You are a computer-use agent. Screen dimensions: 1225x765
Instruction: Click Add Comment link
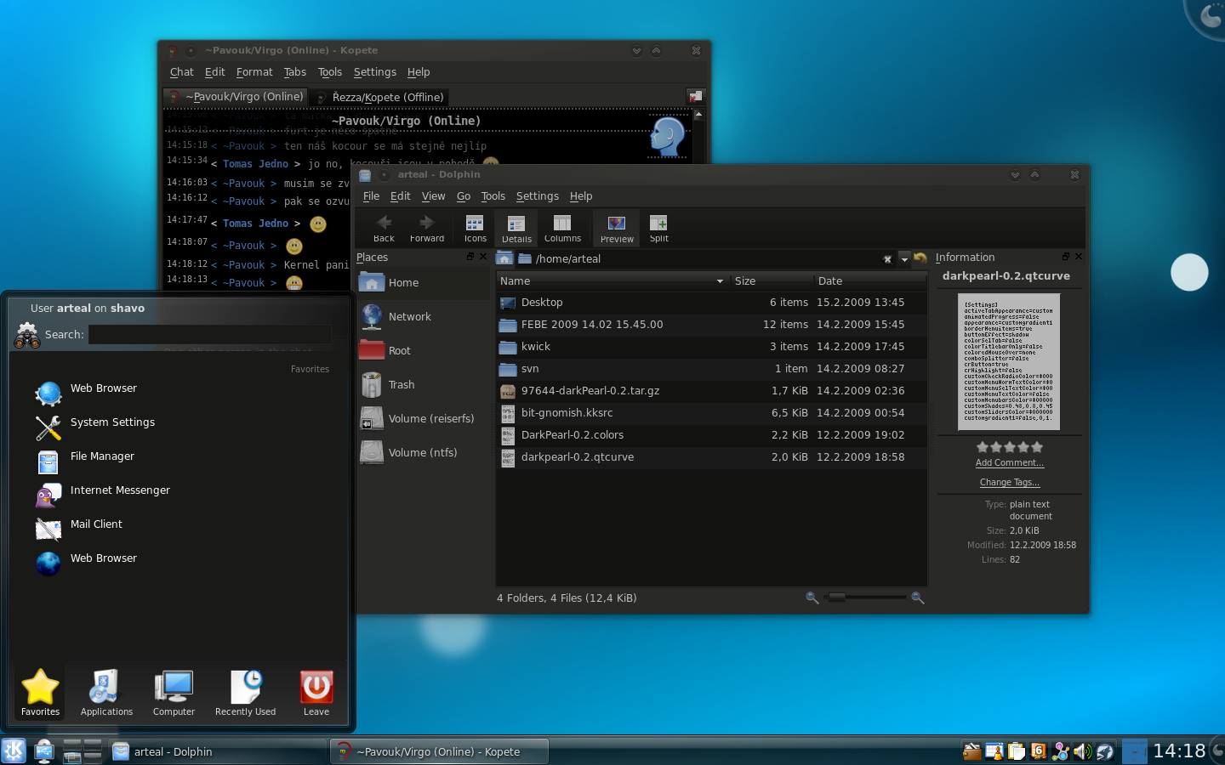pyautogui.click(x=1009, y=462)
